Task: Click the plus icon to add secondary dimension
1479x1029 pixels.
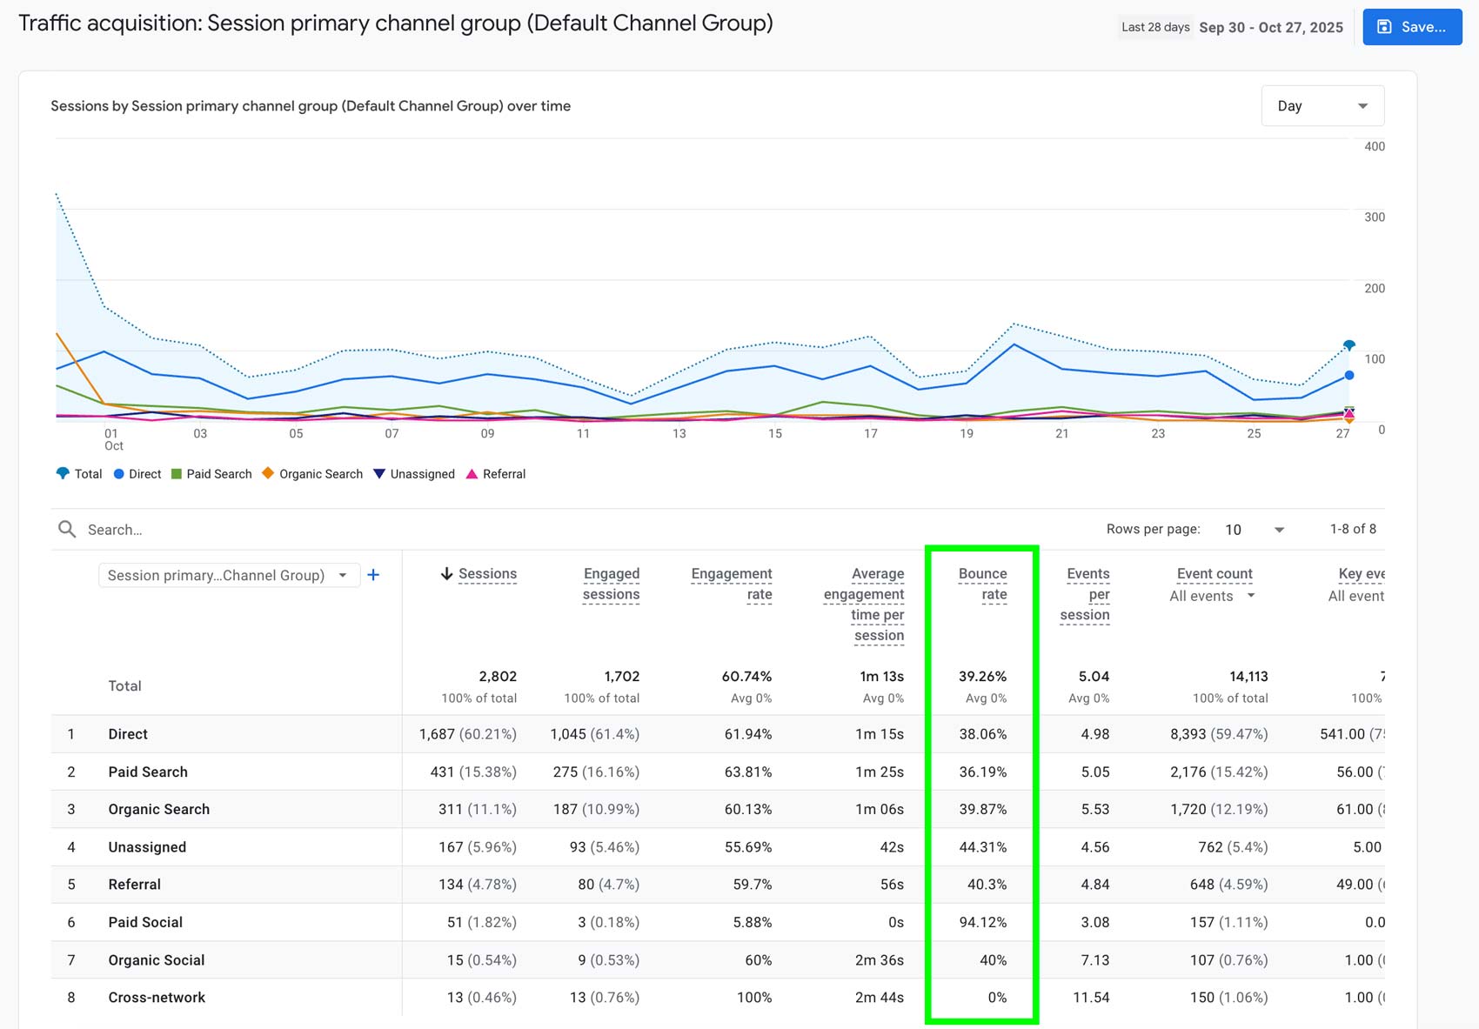Action: [x=374, y=575]
